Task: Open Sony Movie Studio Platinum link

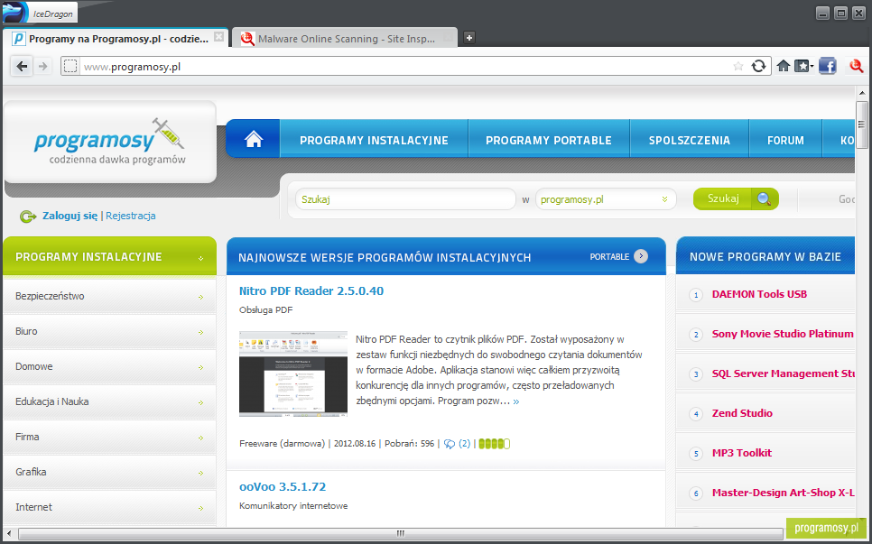Action: click(783, 334)
